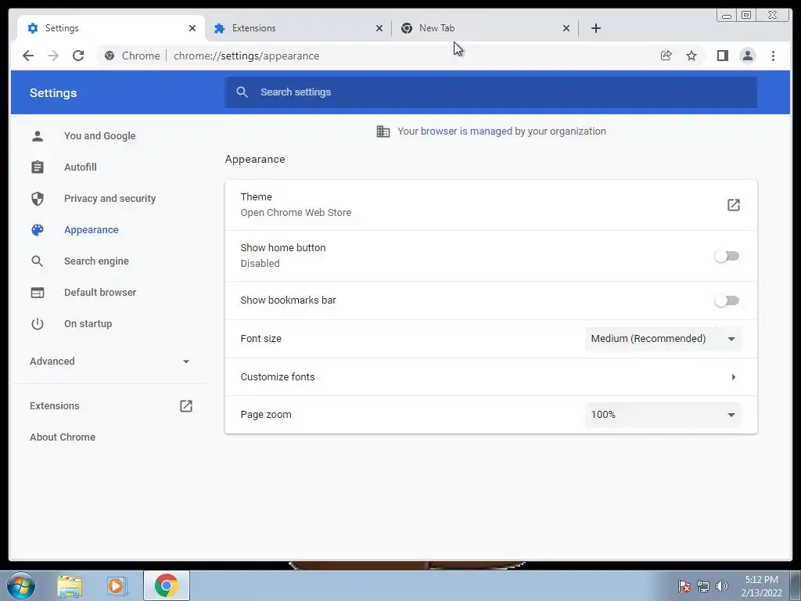801x601 pixels.
Task: Click the Chrome taskbar icon
Action: [x=167, y=585]
